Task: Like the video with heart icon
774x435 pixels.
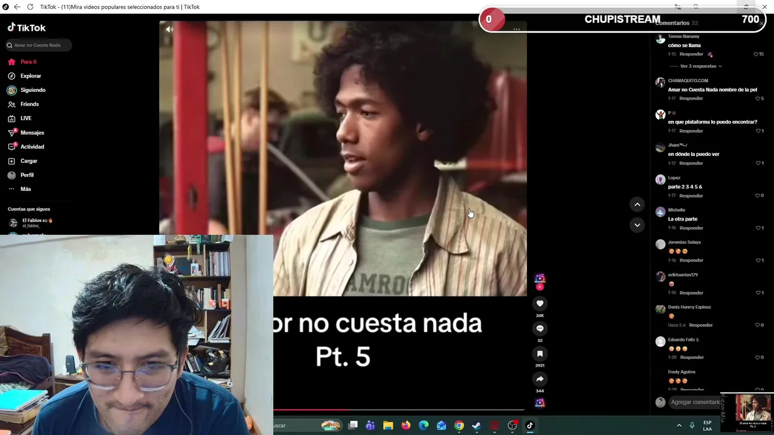Action: pyautogui.click(x=540, y=303)
